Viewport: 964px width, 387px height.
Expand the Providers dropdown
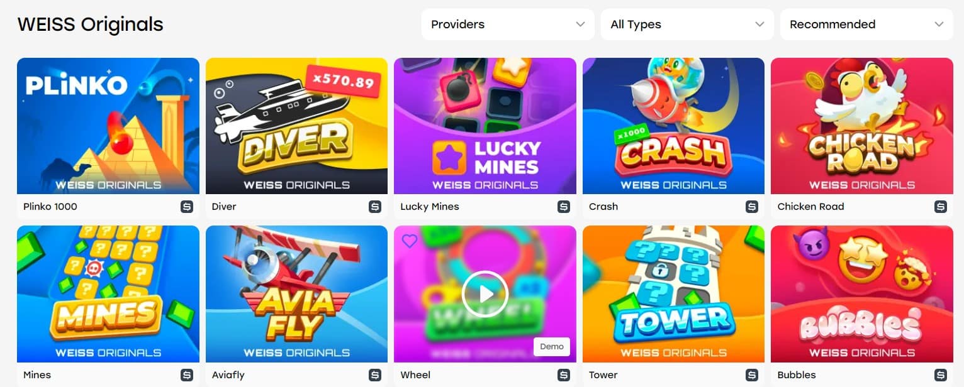pos(508,25)
